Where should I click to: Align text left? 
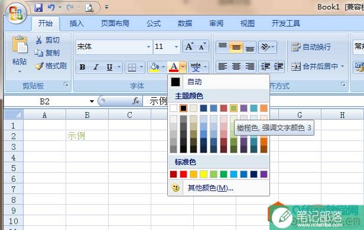[222, 67]
